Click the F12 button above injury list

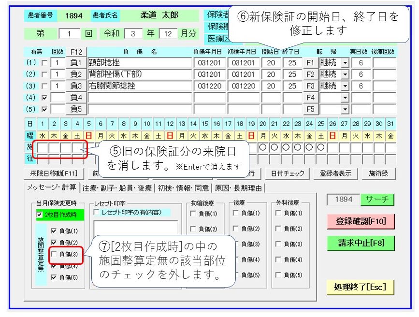[76, 52]
